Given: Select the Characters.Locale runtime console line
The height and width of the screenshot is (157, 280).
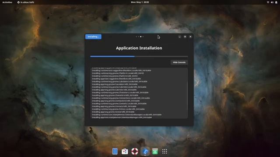Looking at the screenshot, I should pyautogui.click(x=120, y=92).
